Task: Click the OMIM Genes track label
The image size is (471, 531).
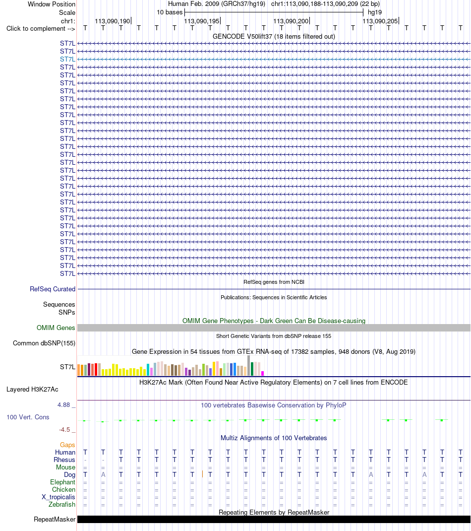Action: pos(56,328)
